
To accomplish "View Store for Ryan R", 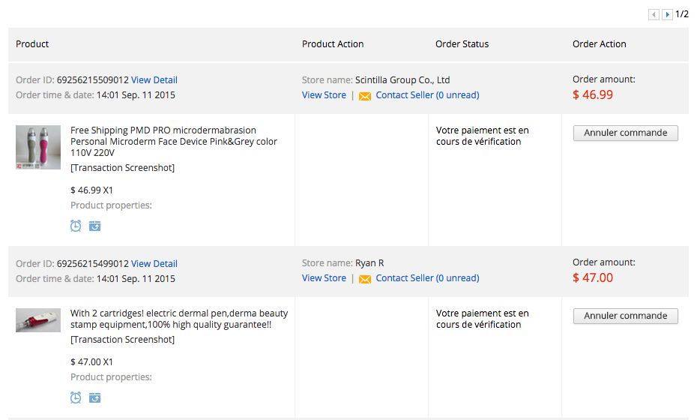I will tap(324, 278).
